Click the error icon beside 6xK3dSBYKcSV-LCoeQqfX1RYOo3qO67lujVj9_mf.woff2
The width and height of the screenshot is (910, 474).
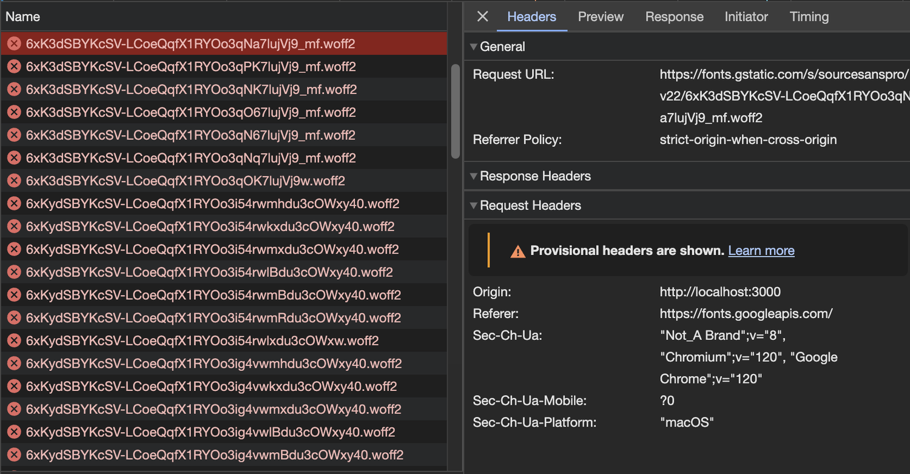[x=14, y=112]
